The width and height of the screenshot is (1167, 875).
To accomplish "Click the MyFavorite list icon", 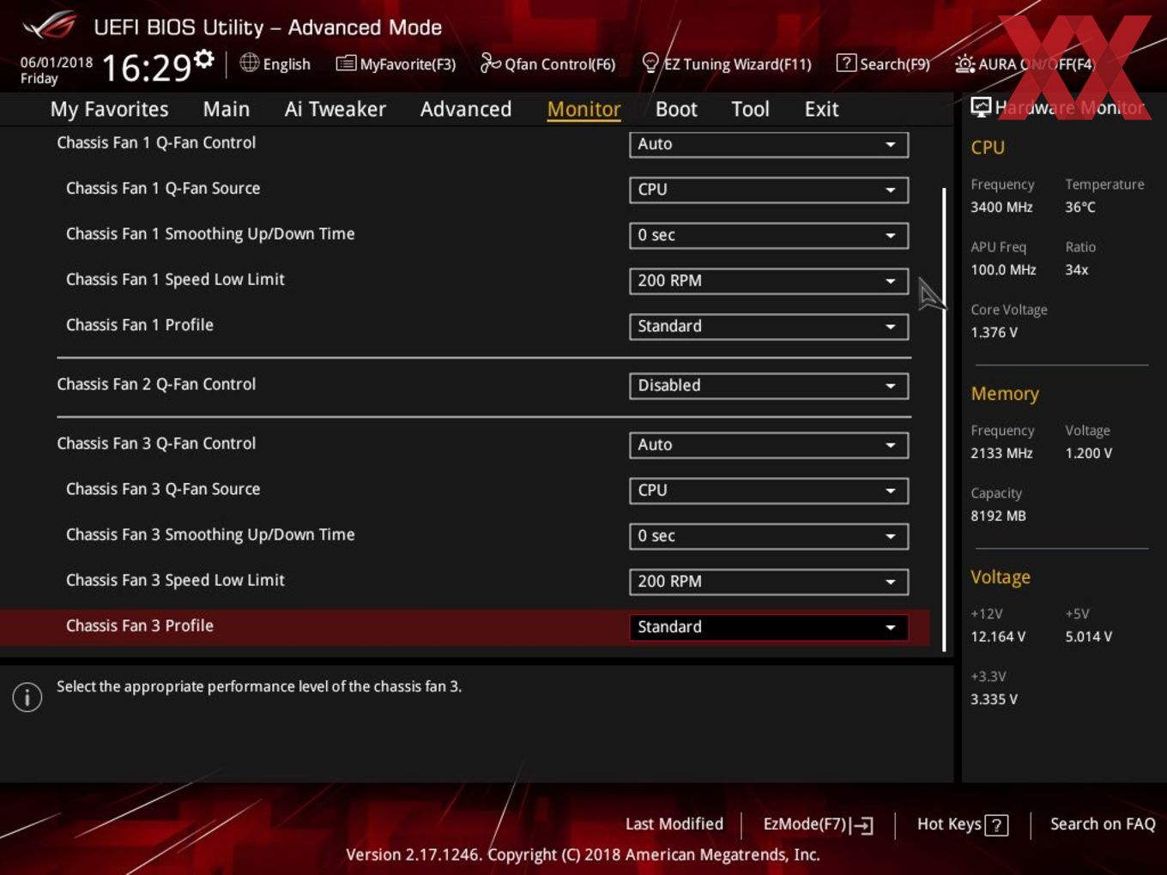I will 346,63.
